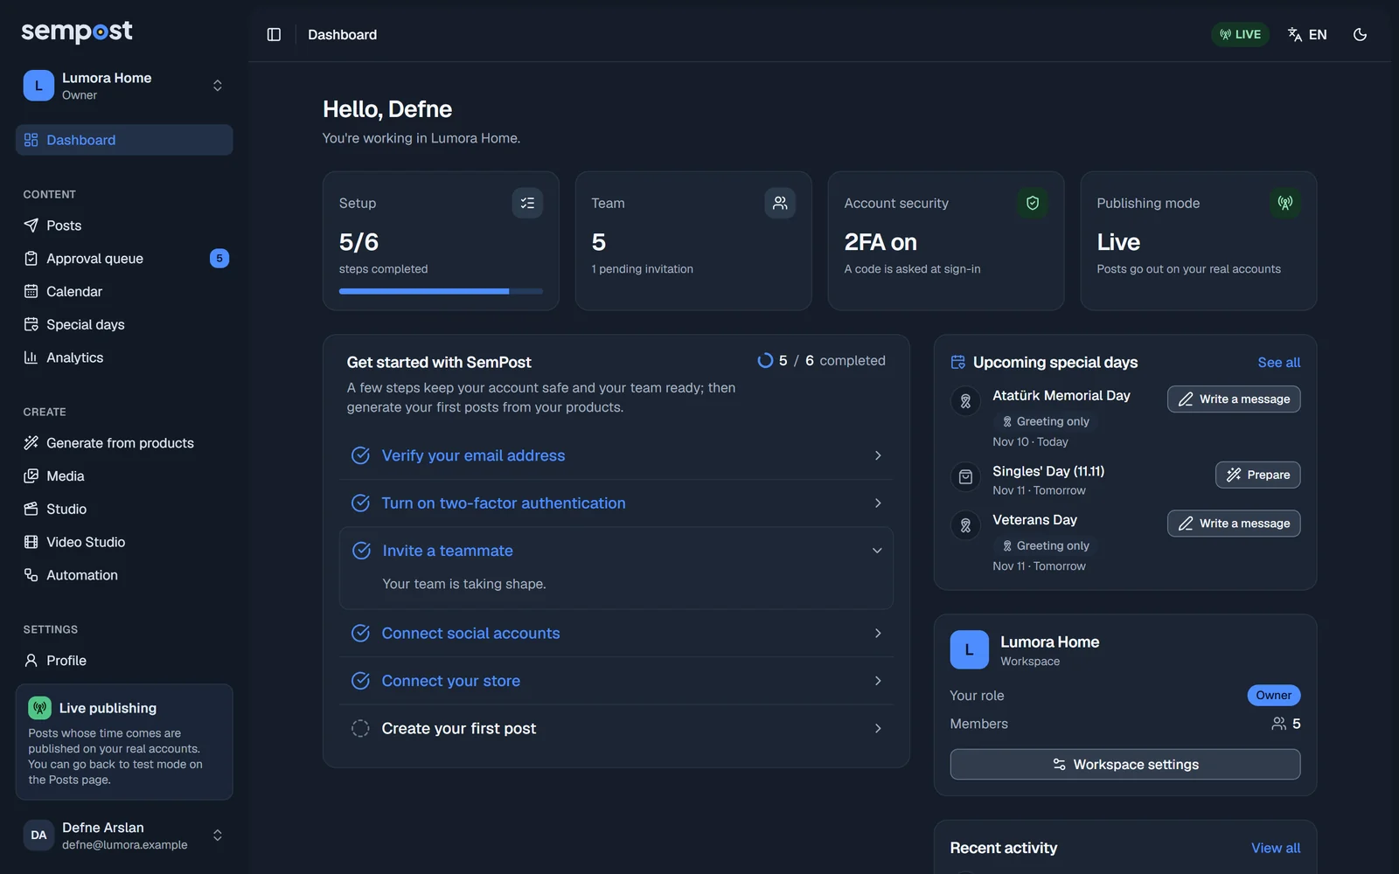Go to Approval queue
Screen dimensions: 1399x874
point(124,259)
